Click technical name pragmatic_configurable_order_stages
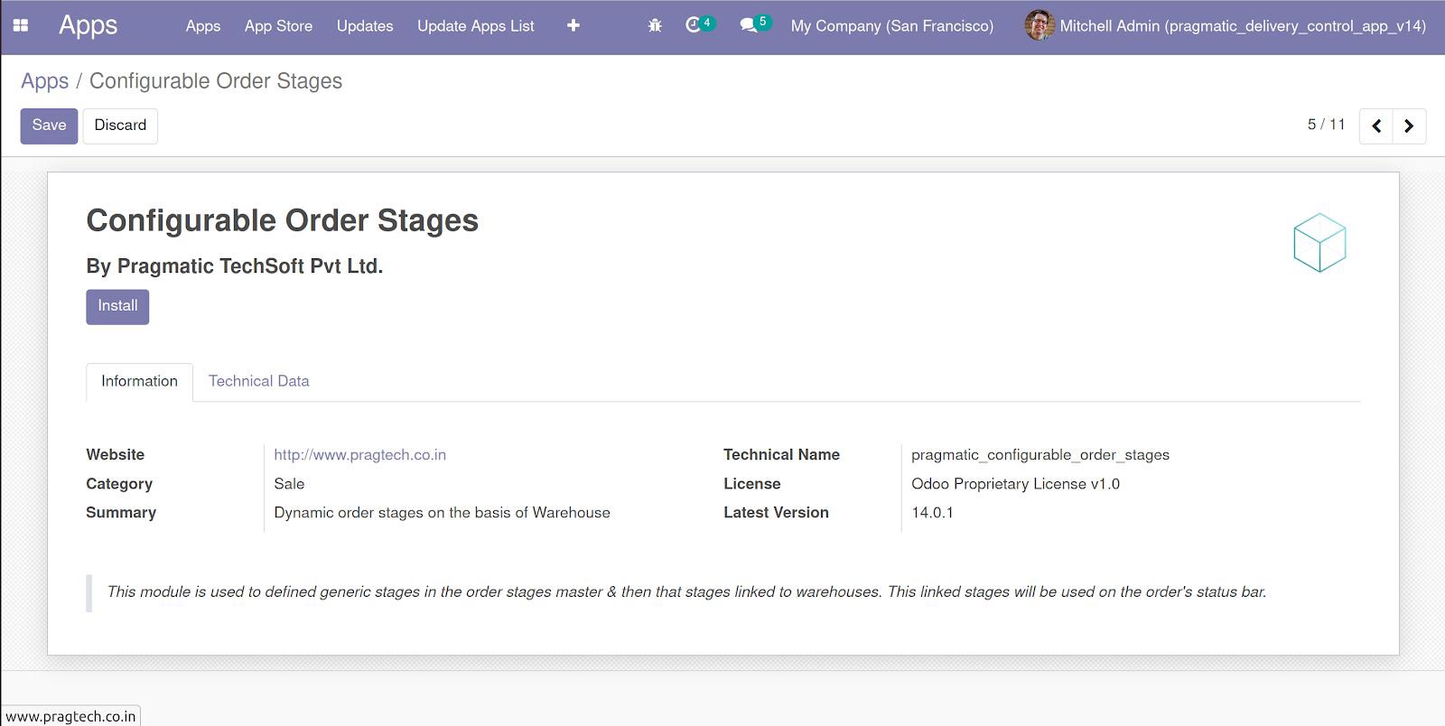1445x726 pixels. [1040, 455]
